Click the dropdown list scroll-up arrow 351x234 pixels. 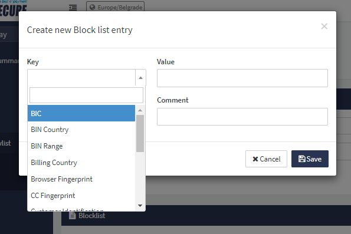click(x=140, y=110)
